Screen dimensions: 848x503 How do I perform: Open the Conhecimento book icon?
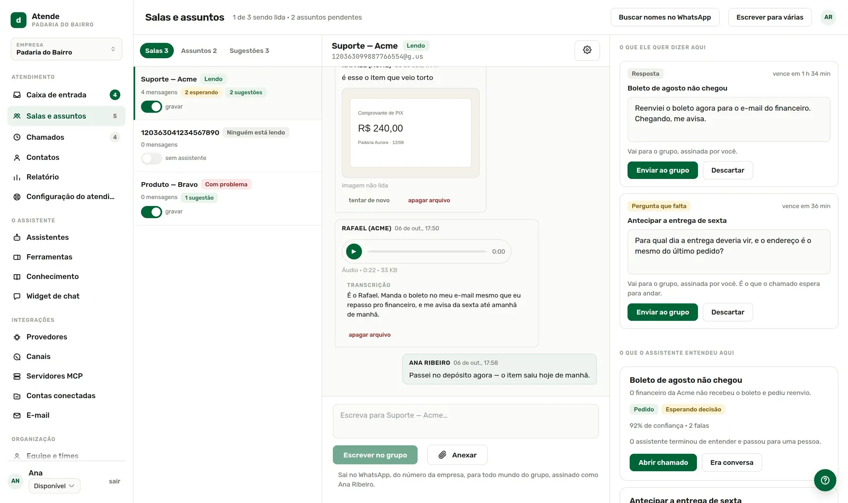(x=17, y=276)
